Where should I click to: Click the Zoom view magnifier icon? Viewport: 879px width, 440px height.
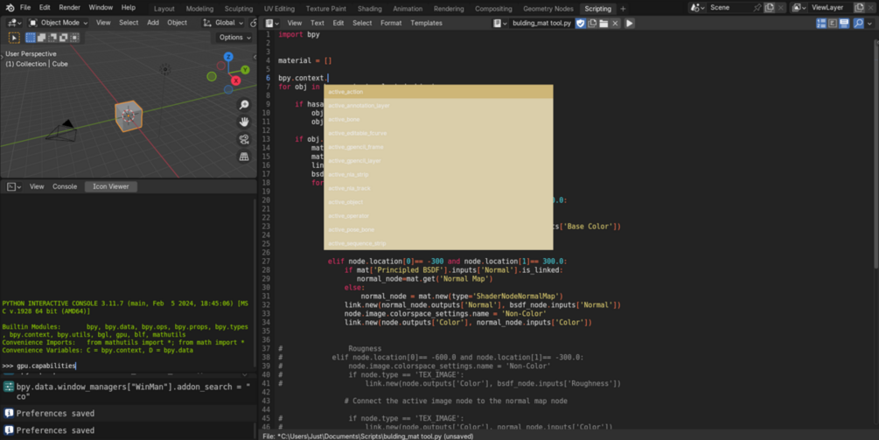tap(244, 105)
